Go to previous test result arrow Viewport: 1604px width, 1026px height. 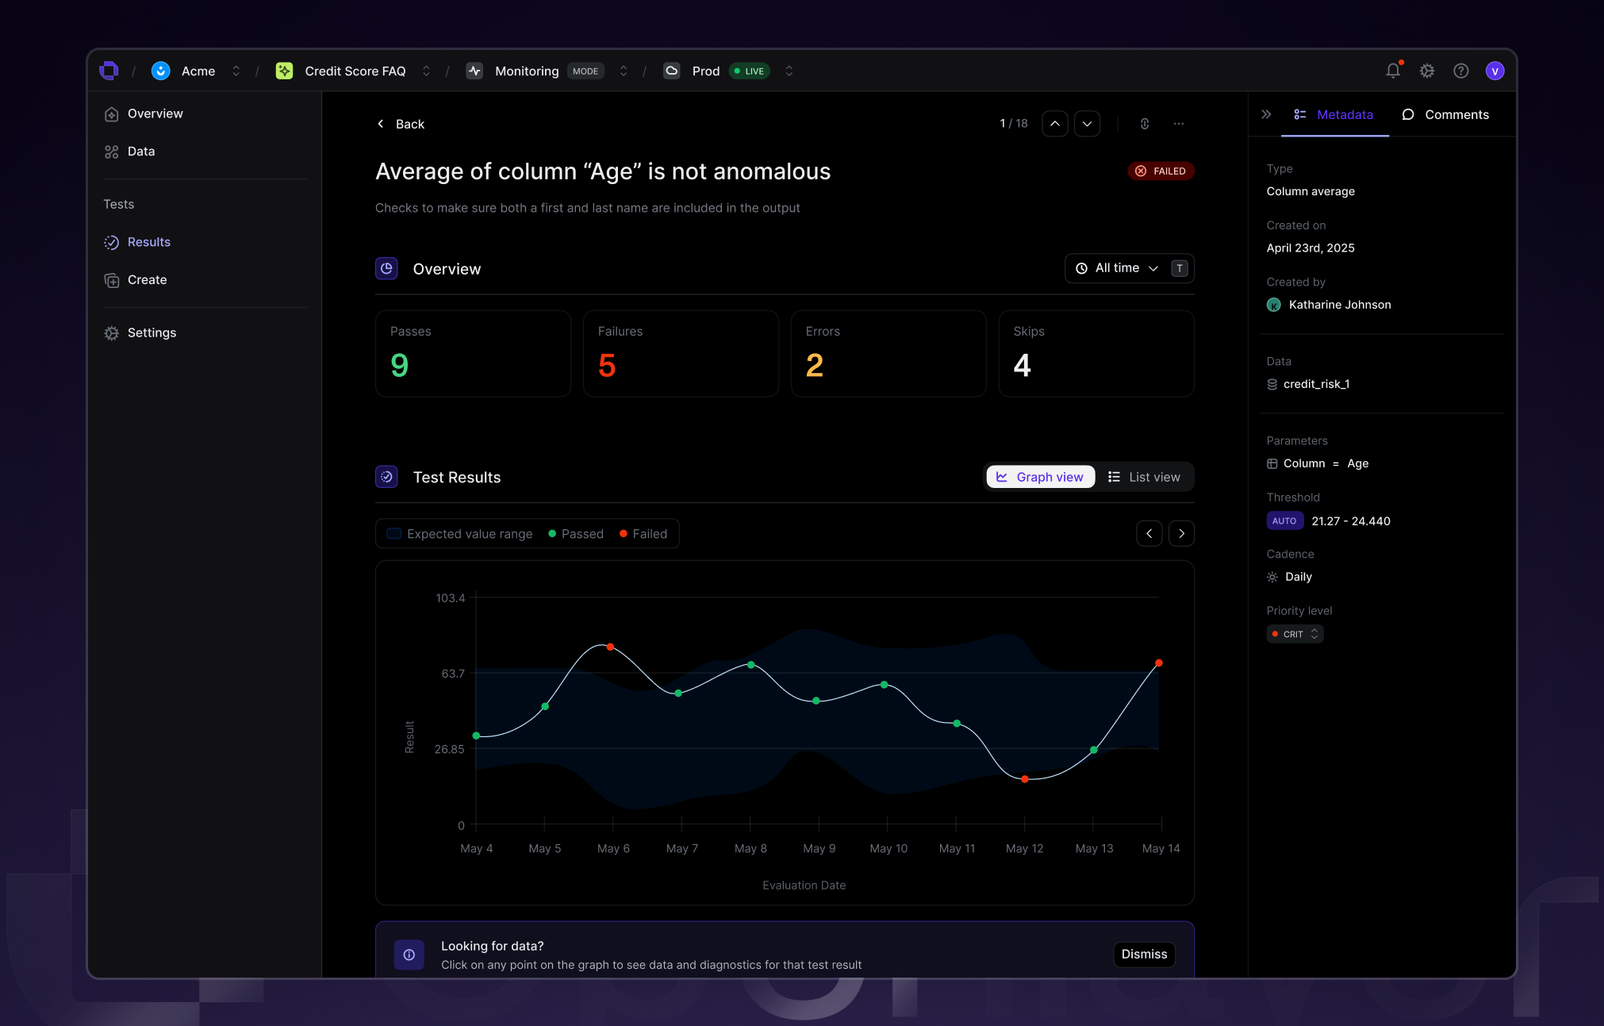click(x=1054, y=124)
